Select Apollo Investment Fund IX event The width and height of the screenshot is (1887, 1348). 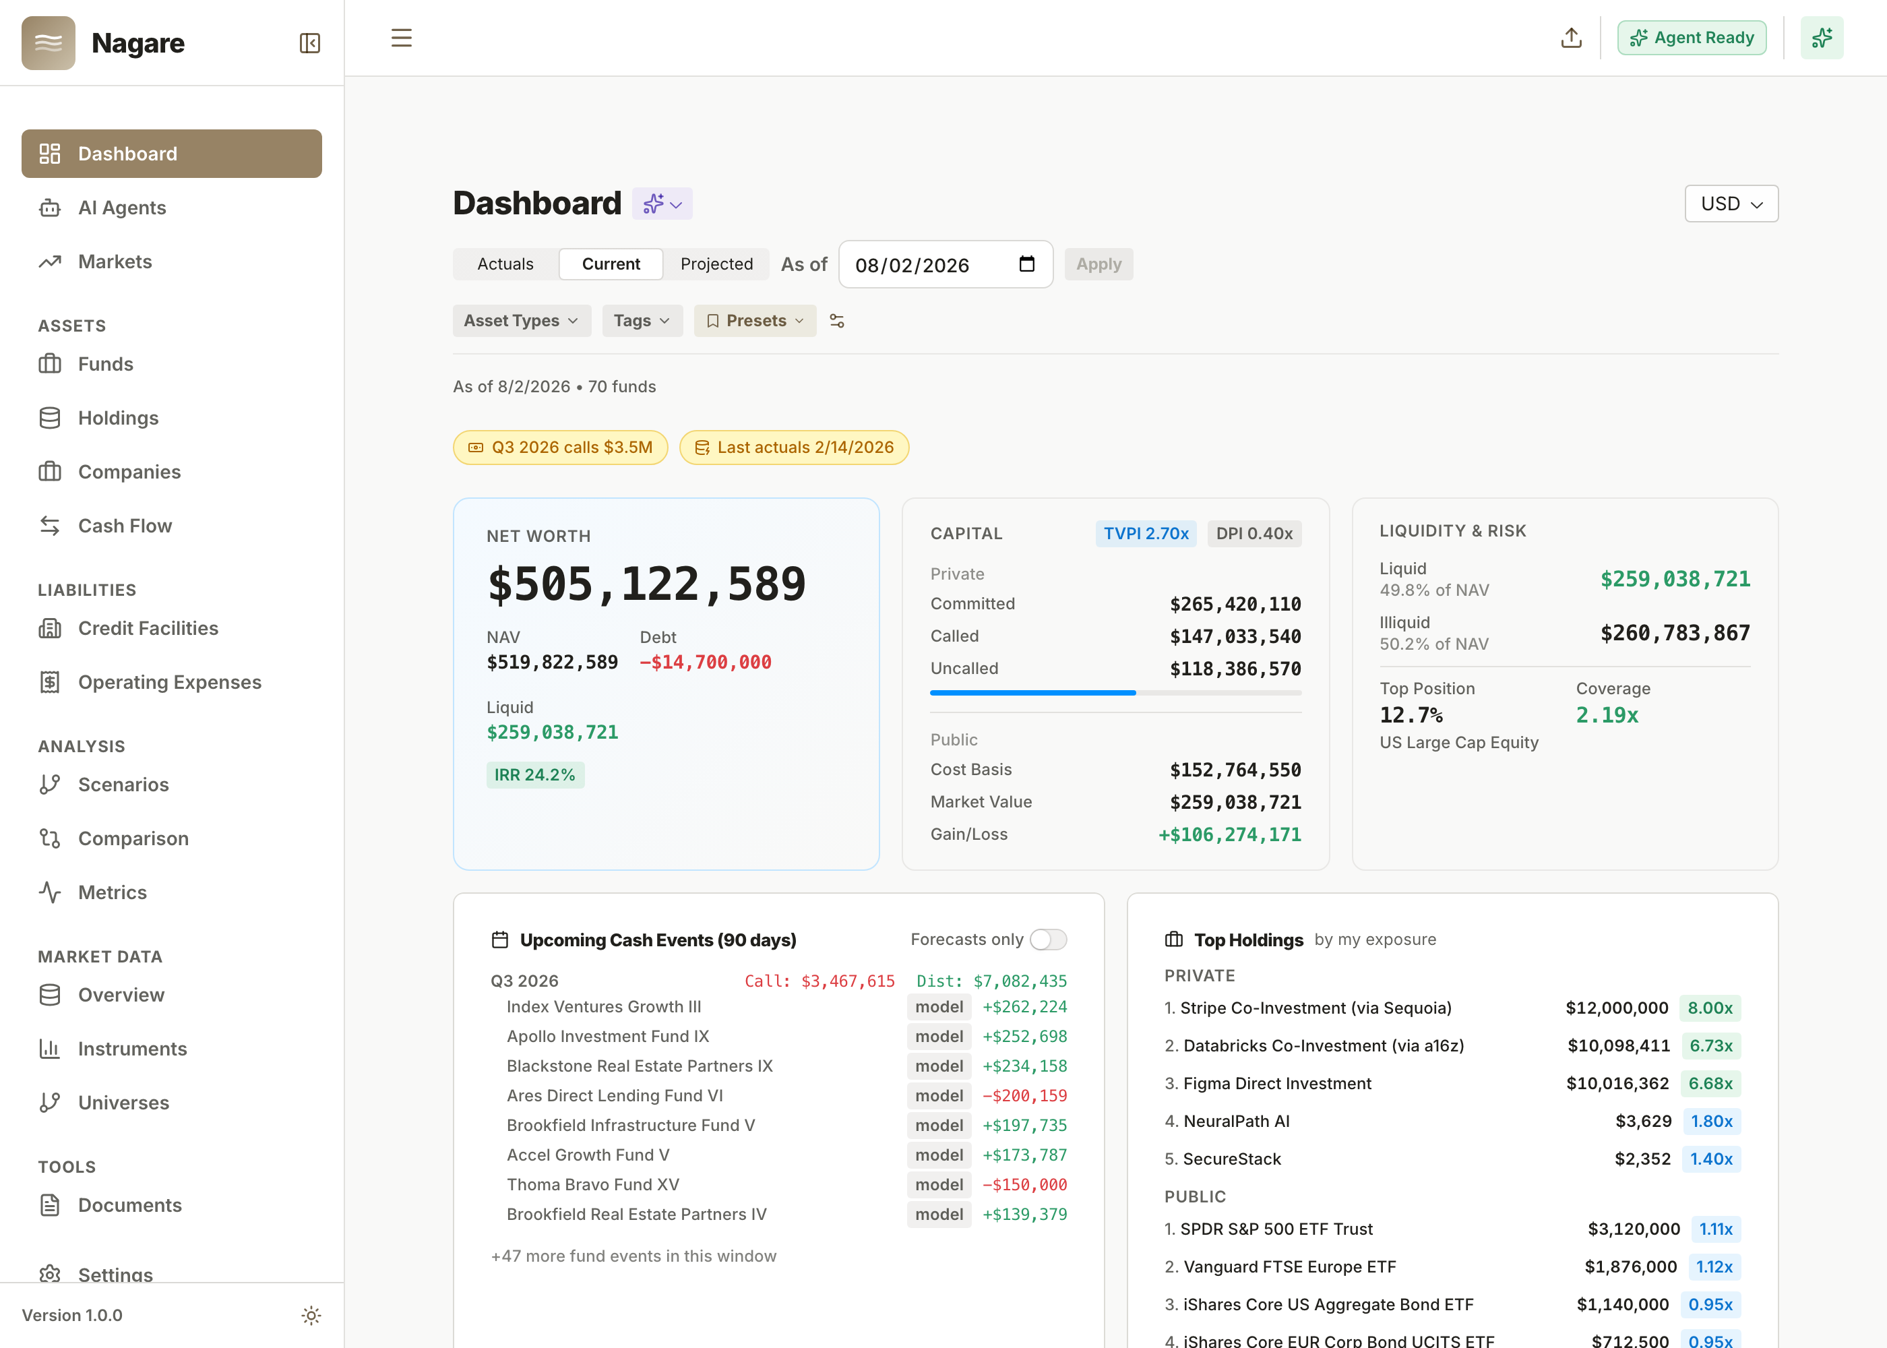778,1037
